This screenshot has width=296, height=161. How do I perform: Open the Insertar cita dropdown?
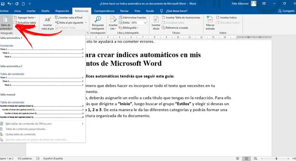[113, 23]
